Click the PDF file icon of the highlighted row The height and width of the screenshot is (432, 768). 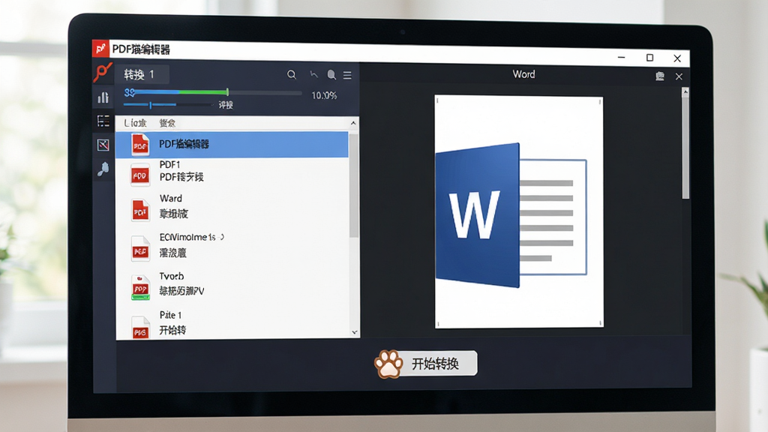(140, 145)
